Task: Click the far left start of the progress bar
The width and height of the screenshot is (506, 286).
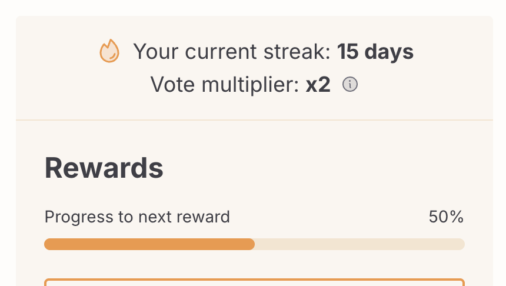Action: [x=48, y=244]
